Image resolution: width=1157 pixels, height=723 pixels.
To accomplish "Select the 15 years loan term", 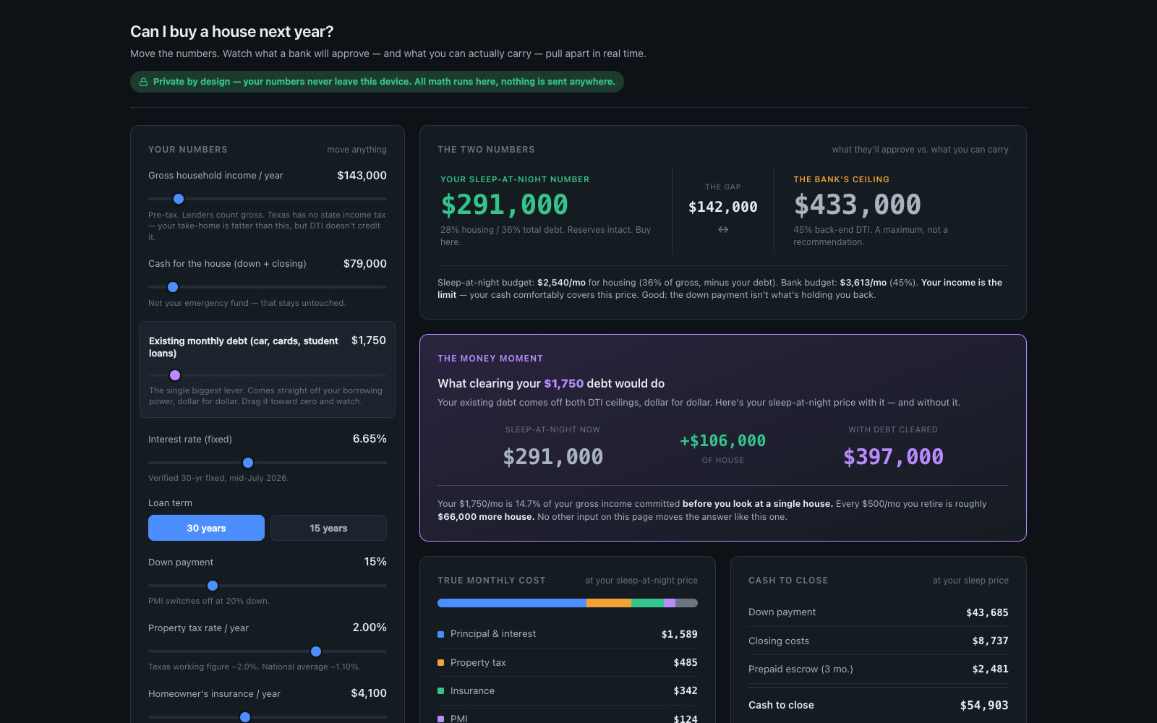I will 328,528.
